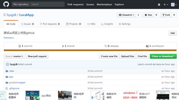Expand the plus create-new menu
Viewport: 179px width, 100px height.
pos(166,5)
